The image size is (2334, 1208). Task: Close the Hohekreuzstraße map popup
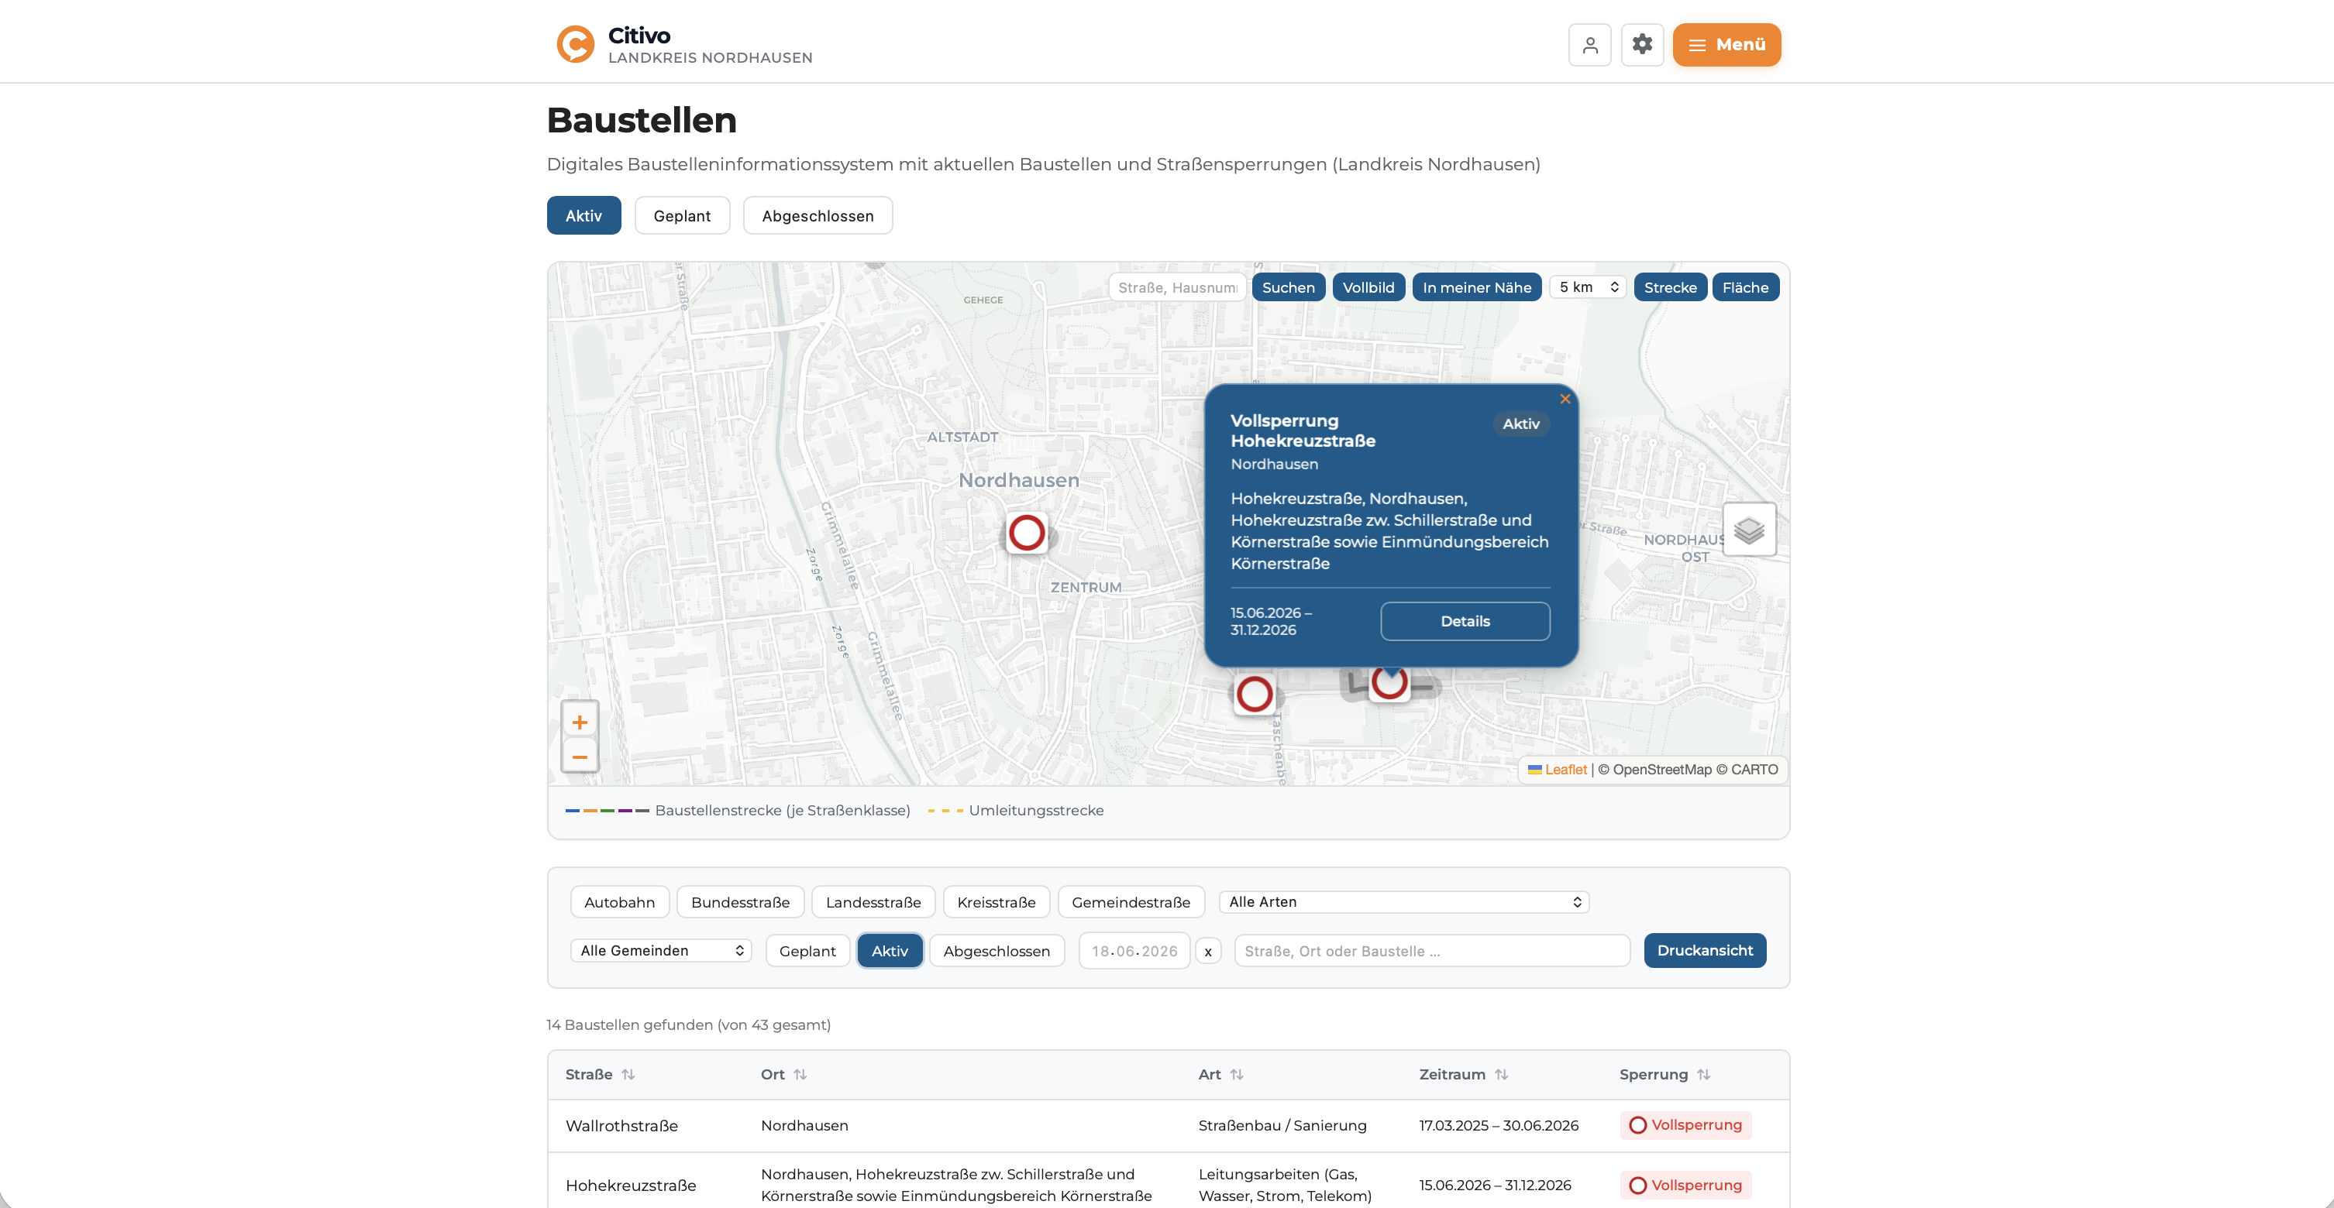[x=1565, y=399]
